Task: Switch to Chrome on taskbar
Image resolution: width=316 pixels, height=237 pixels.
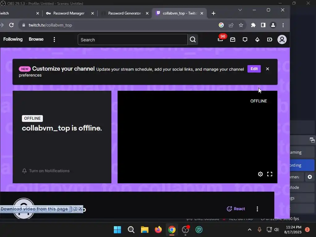Action: tap(172, 230)
